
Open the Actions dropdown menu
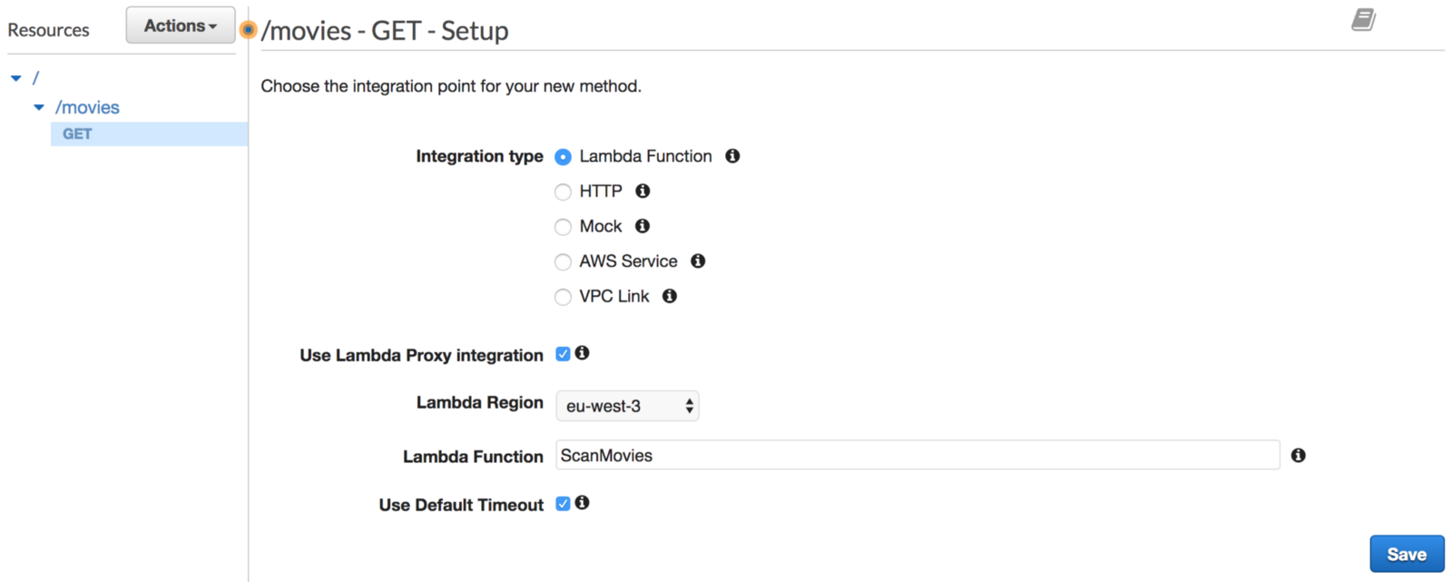pyautogui.click(x=181, y=25)
